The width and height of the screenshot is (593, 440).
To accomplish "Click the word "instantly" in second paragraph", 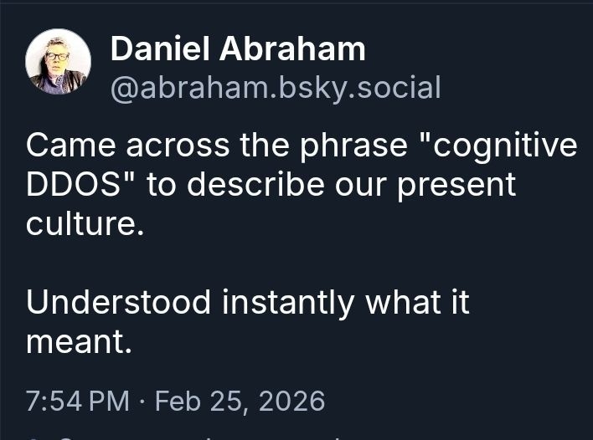I will 287,302.
